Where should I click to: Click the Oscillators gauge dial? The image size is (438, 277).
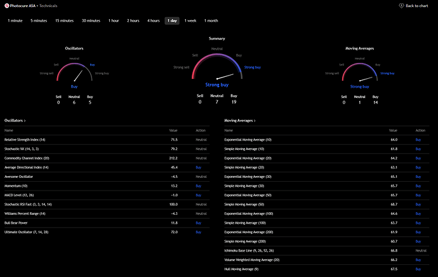pos(74,72)
